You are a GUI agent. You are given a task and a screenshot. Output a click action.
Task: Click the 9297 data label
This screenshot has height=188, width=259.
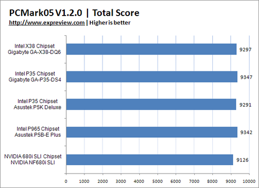[x=245, y=50]
